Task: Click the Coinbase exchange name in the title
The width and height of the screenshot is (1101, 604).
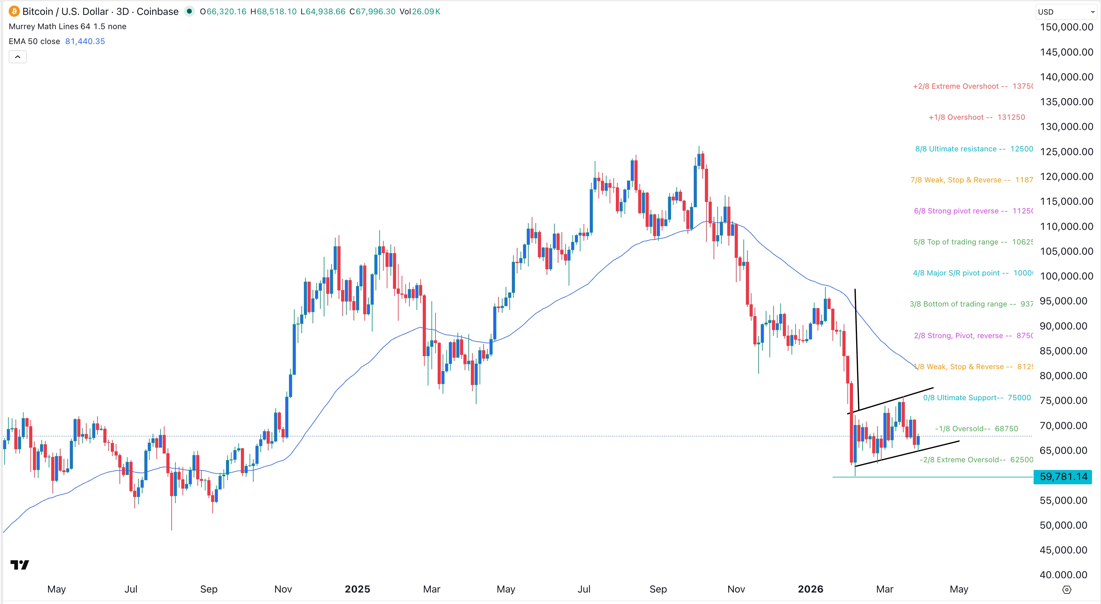Action: [x=157, y=11]
